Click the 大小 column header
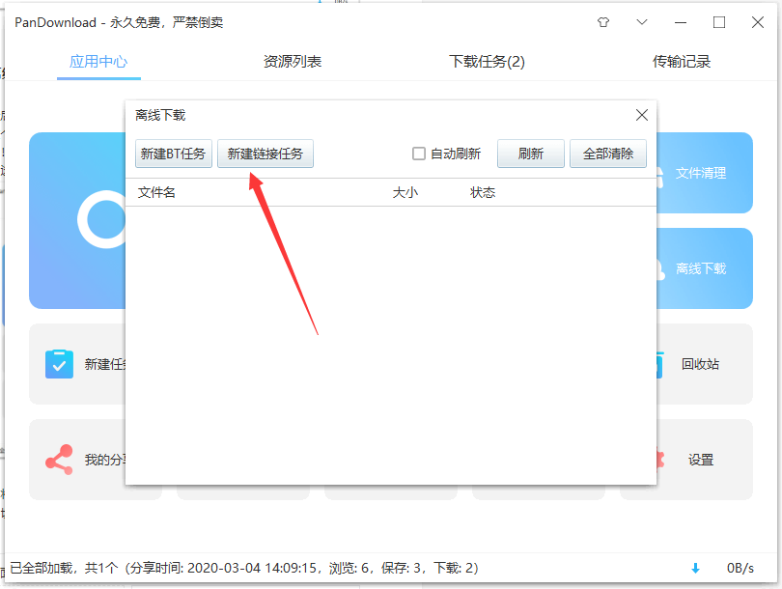Viewport: 782px width, 589px height. coord(405,192)
